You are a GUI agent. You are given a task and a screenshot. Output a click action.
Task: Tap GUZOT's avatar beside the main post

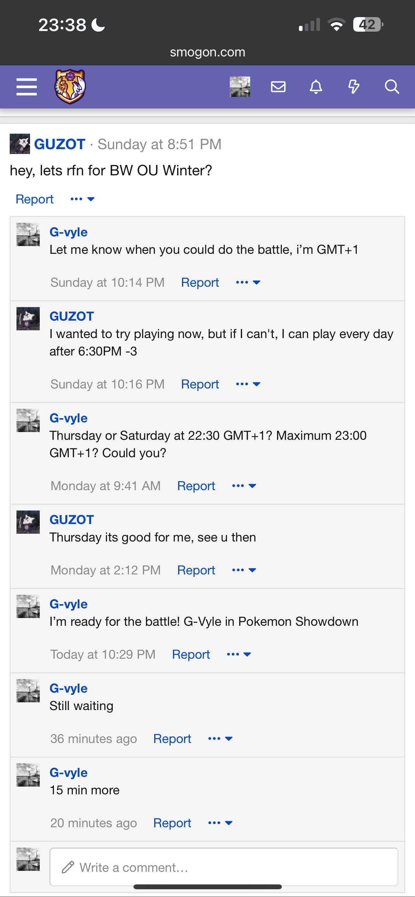point(20,144)
